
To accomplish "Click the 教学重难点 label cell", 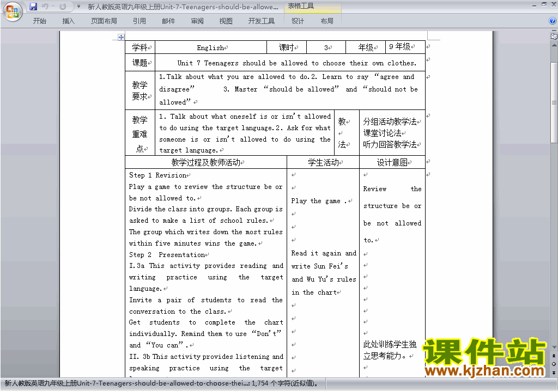I will tap(140, 133).
